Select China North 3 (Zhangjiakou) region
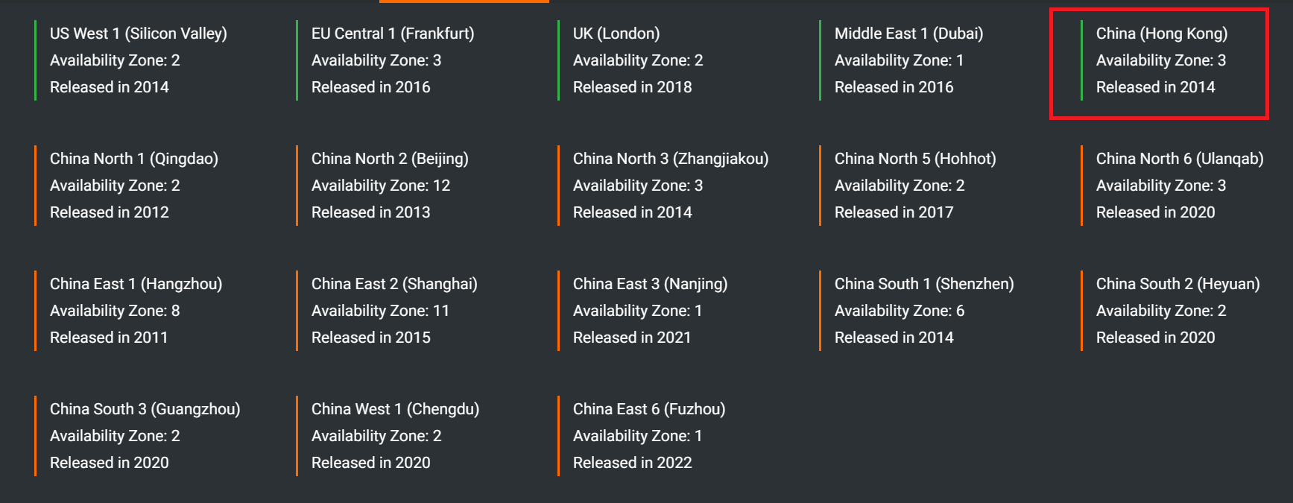Image resolution: width=1293 pixels, height=503 pixels. point(670,159)
